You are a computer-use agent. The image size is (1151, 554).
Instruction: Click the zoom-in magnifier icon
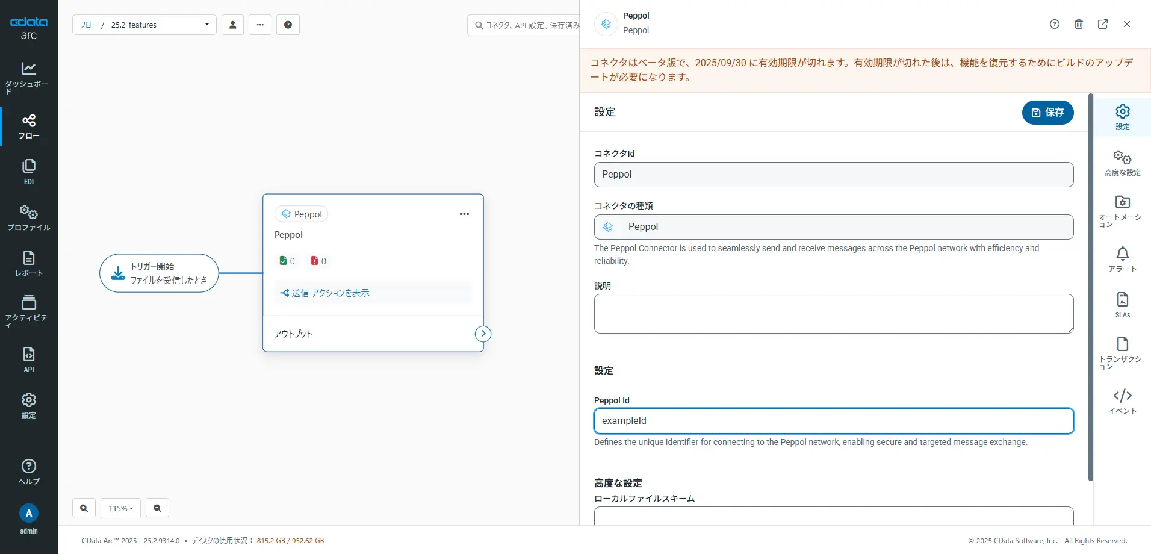tap(84, 508)
